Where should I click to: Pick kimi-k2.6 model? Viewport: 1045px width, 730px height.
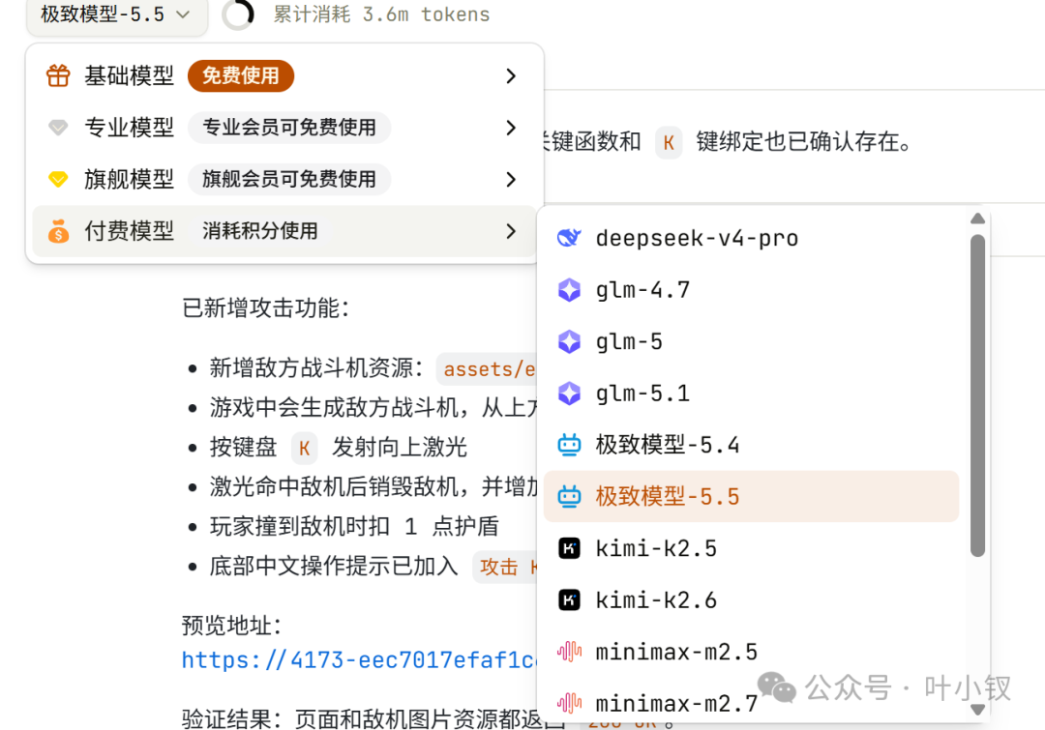click(x=751, y=600)
